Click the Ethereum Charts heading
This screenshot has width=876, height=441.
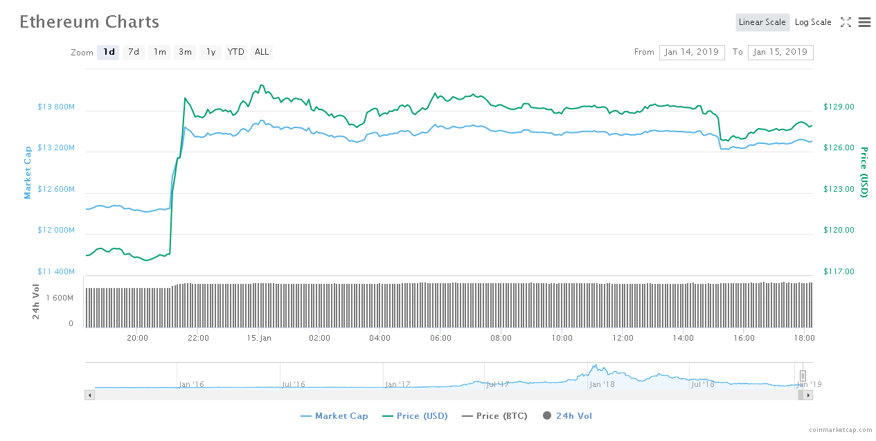[89, 21]
